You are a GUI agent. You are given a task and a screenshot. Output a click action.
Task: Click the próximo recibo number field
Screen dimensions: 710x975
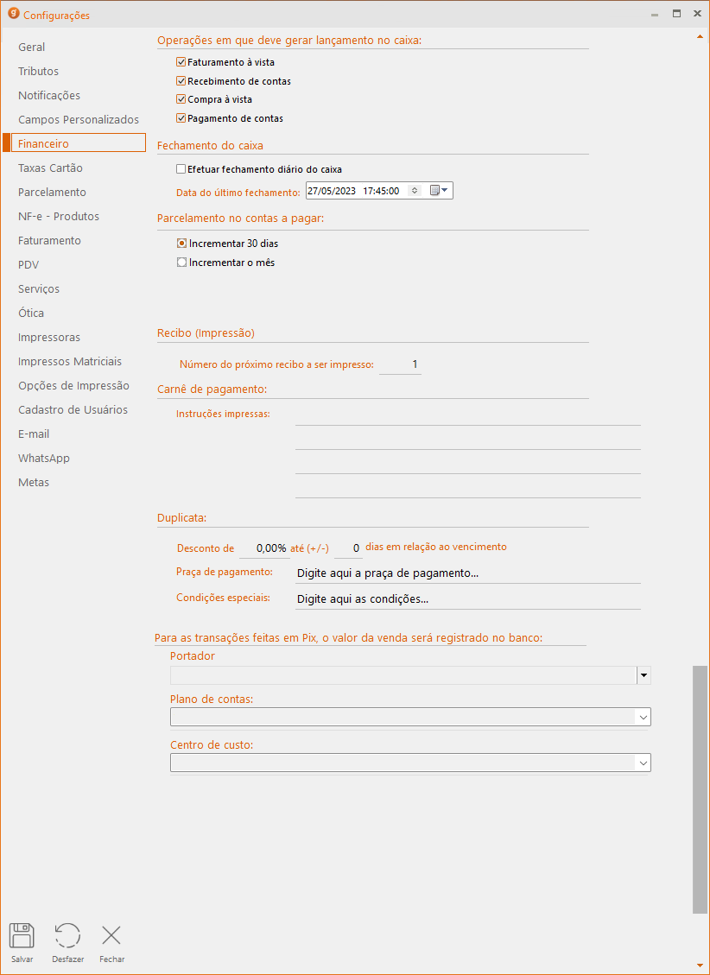[x=401, y=364]
